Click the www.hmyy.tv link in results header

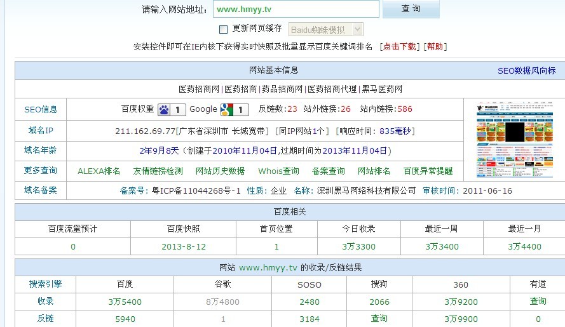pos(268,268)
